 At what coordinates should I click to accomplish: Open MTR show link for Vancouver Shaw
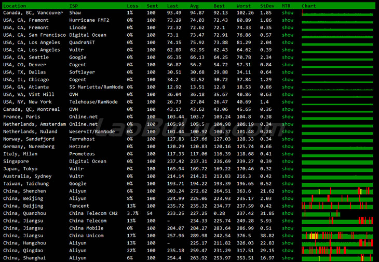click(x=288, y=13)
